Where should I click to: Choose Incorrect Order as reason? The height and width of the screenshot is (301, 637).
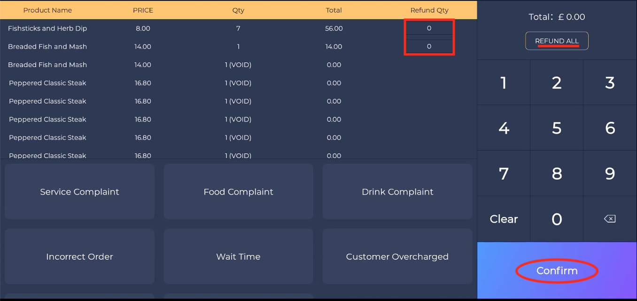click(79, 256)
